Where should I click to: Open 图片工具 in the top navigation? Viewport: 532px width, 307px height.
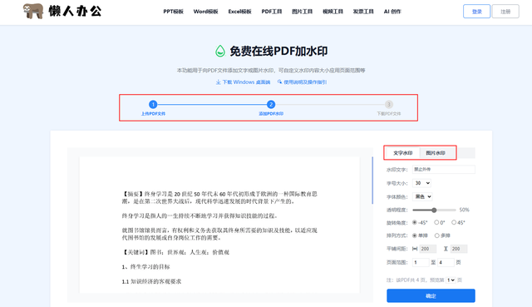[x=302, y=11]
